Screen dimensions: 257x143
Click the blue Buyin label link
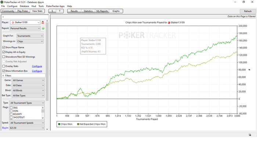[x=5, y=128]
